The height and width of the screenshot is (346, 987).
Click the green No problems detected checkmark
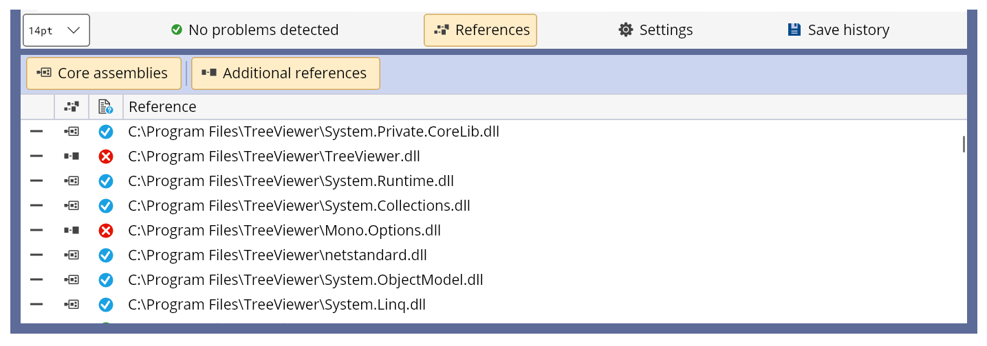(x=177, y=30)
